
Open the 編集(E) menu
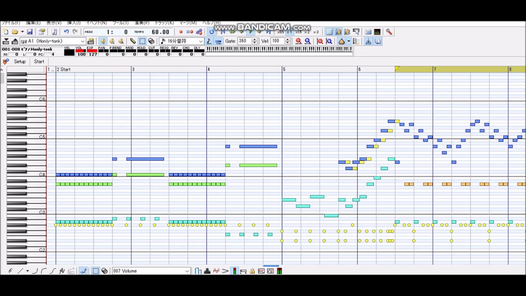(x=33, y=22)
